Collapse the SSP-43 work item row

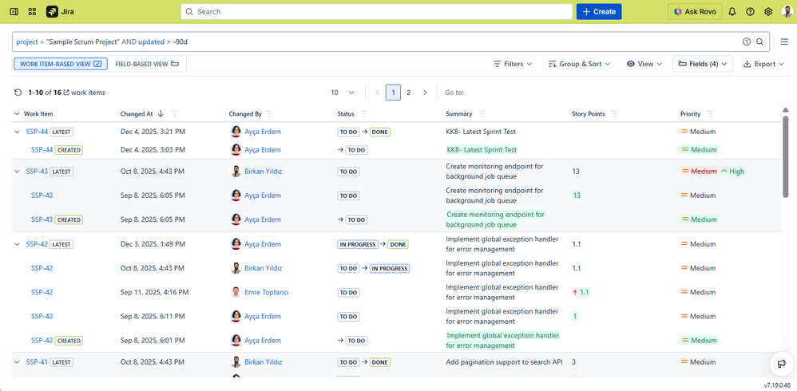(x=17, y=172)
